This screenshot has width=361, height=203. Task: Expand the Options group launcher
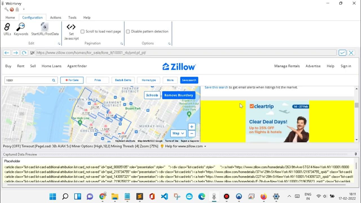169,44
